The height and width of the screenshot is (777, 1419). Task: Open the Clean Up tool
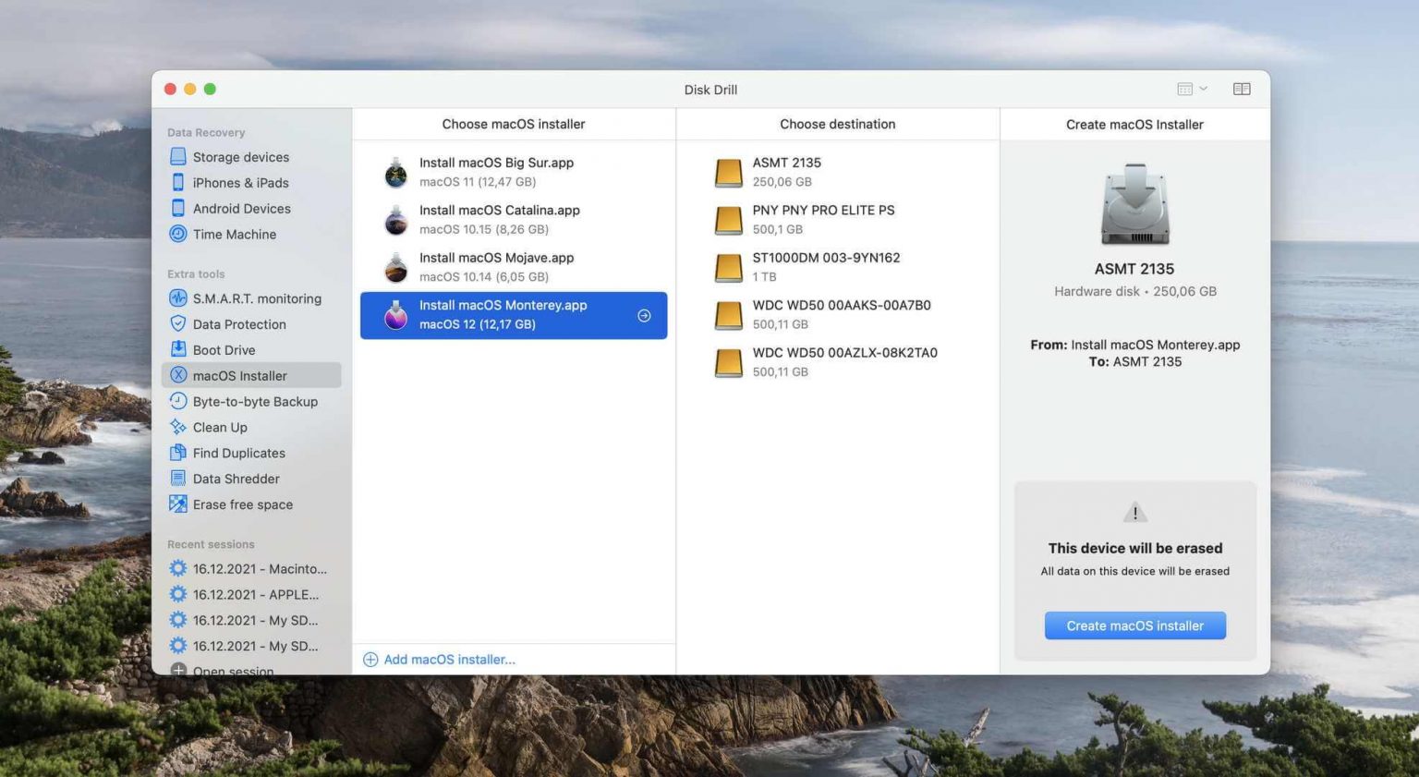(220, 427)
